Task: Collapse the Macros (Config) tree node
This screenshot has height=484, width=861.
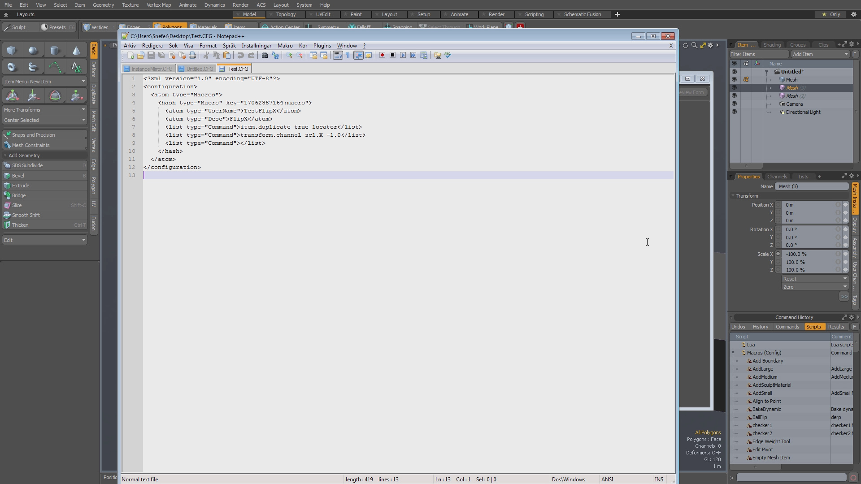Action: [x=733, y=353]
